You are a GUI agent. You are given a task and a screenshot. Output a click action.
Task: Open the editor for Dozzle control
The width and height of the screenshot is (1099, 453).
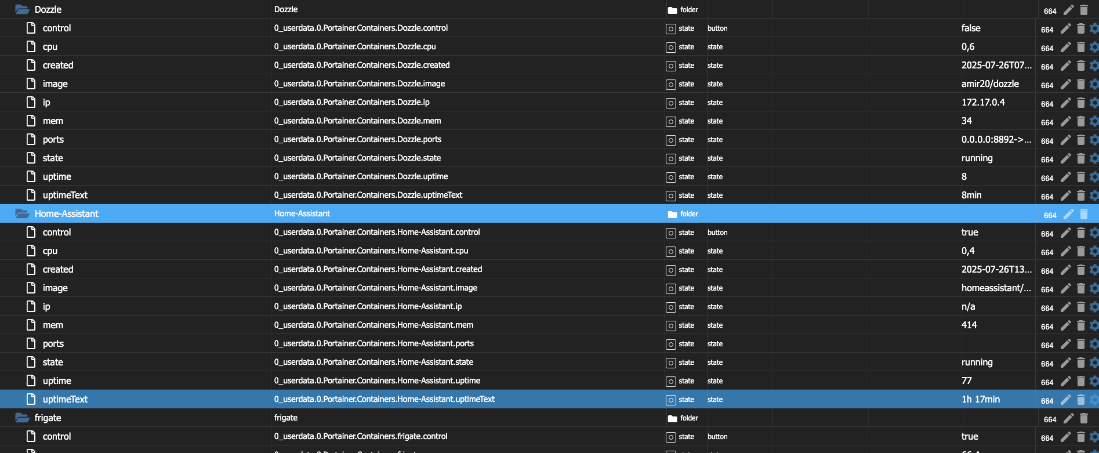(1066, 28)
